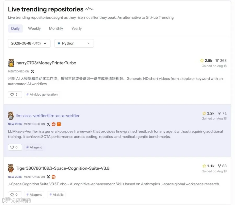This screenshot has height=205, width=235.
Task: Click the Reddit icon for J-Space-Cognition-Suite
Action: coord(54,177)
